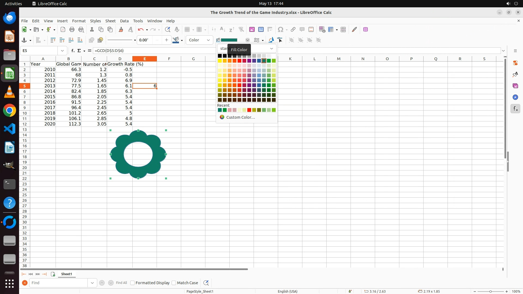This screenshot has width=523, height=294.
Task: Open the Navigator sidebar compass icon
Action: [515, 97]
